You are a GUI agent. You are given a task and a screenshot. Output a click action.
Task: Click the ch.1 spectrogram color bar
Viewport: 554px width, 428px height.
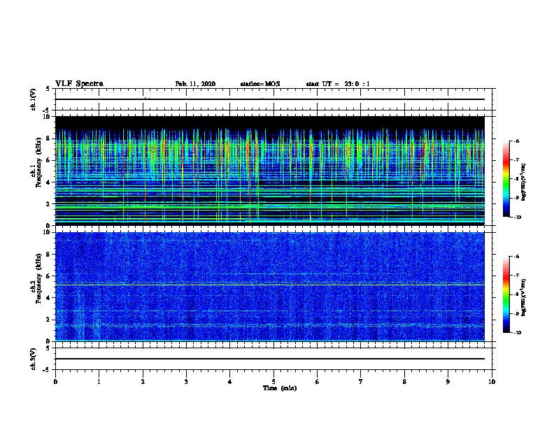506,179
